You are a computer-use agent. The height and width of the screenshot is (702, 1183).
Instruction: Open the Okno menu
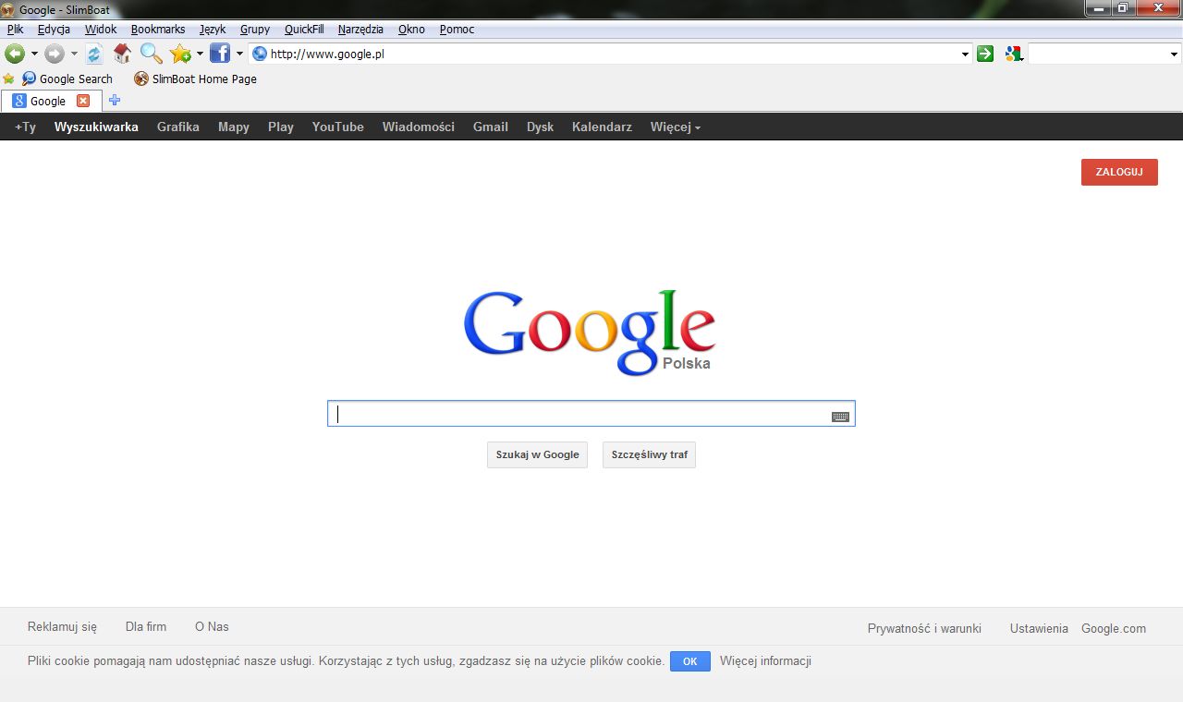click(x=411, y=29)
